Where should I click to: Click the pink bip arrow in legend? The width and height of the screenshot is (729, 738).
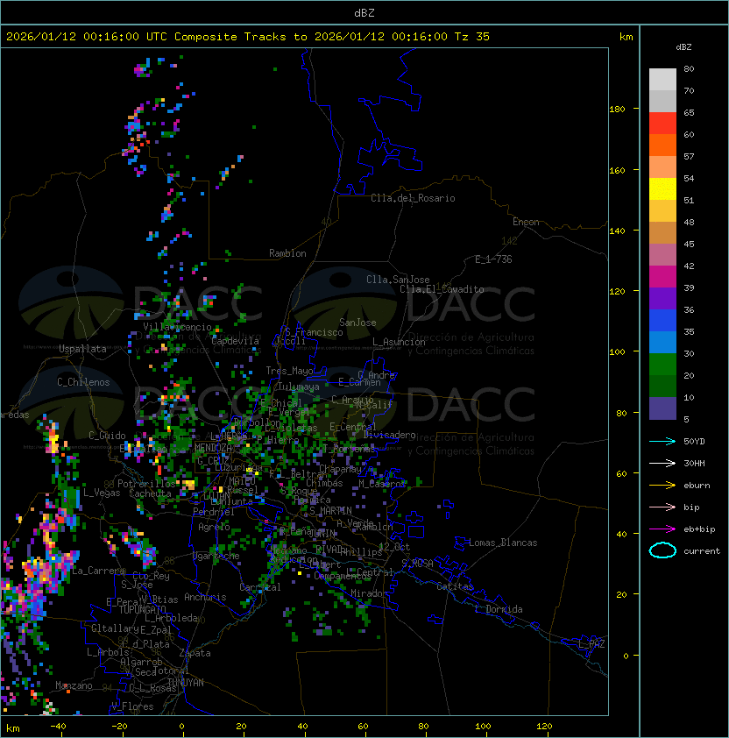click(x=662, y=507)
